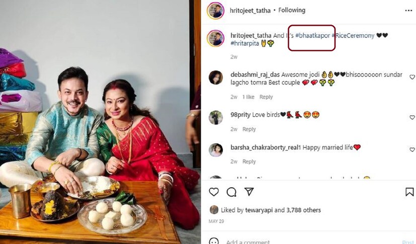The height and width of the screenshot is (244, 416).
Task: Click the Following button
Action: pos(292,10)
